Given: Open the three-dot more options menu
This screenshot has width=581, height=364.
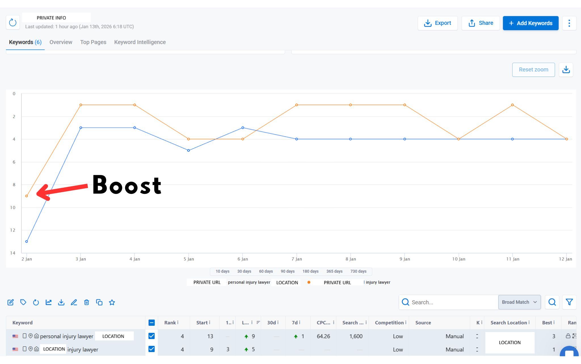Looking at the screenshot, I should tap(569, 23).
